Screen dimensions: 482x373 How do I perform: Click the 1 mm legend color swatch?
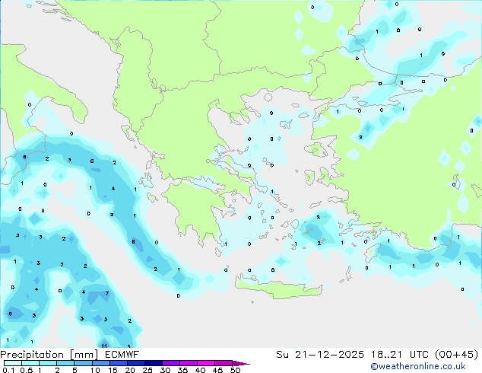click(48, 363)
